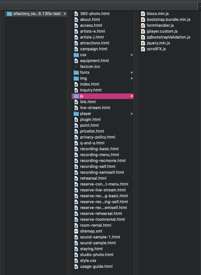Select plugin.html file name
The height and width of the screenshot is (275, 201).
point(90,120)
